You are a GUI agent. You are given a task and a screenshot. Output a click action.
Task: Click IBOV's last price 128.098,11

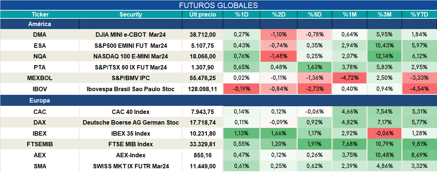pos(203,89)
